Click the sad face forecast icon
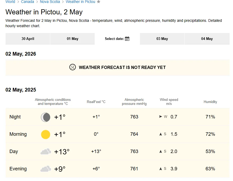Screen dimensions: 233x181 72,67
